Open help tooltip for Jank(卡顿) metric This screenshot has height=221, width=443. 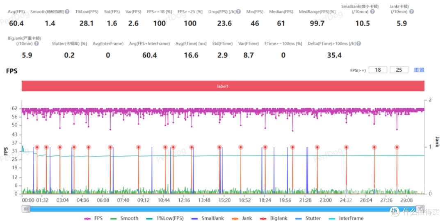coord(411,12)
